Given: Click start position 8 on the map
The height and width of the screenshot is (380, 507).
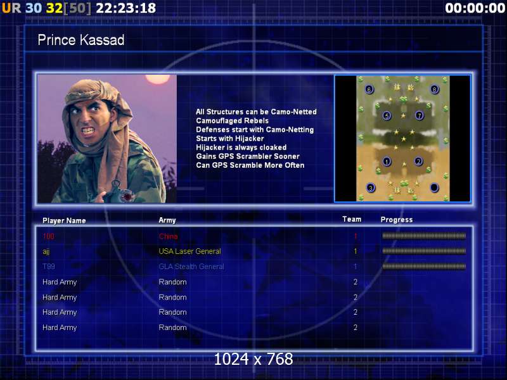Looking at the screenshot, I should tap(434, 89).
